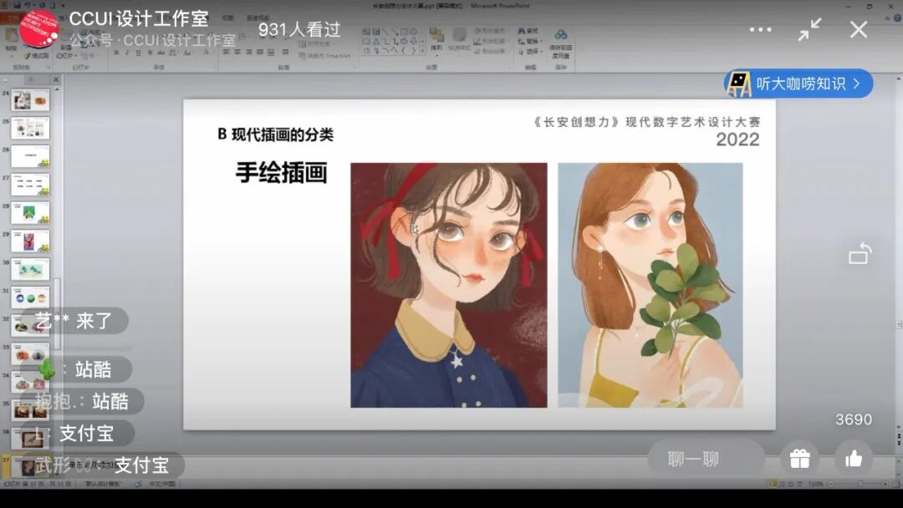Select the 选择 (Select) icon in the ribbon
This screenshot has width=903, height=508.
pyautogui.click(x=529, y=51)
